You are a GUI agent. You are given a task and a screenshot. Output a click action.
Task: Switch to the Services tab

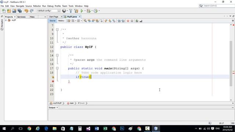click(21, 17)
